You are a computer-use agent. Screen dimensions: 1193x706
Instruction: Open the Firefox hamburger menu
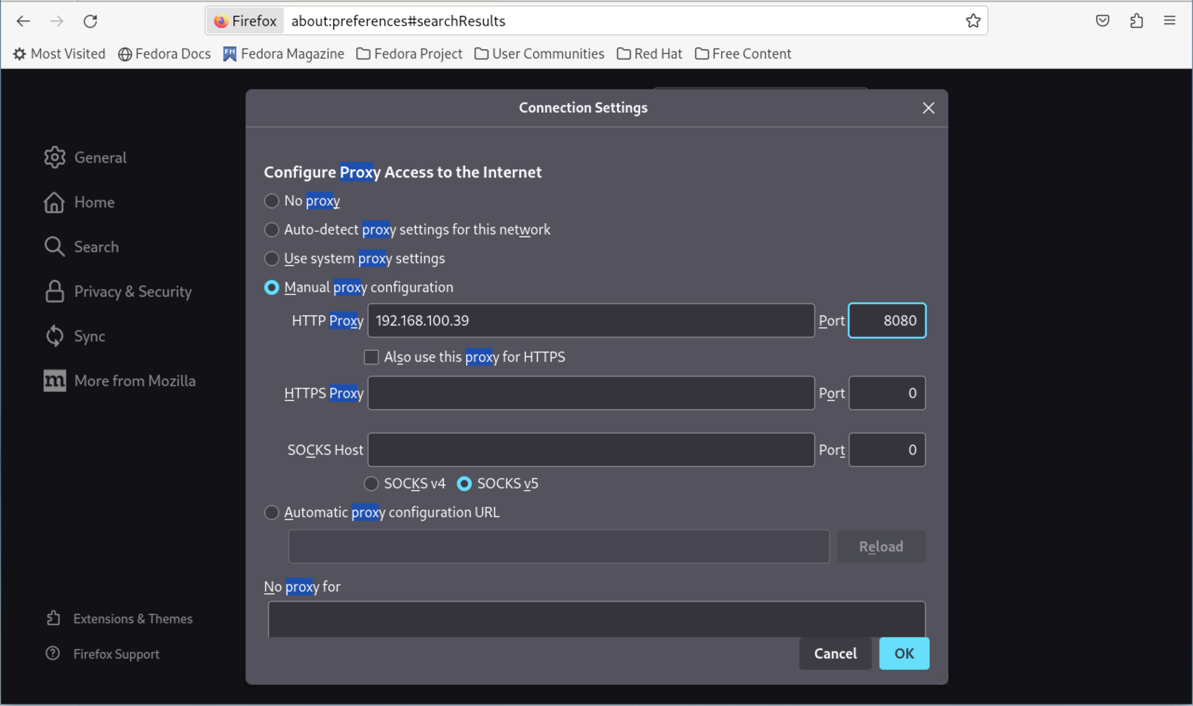[x=1169, y=21]
